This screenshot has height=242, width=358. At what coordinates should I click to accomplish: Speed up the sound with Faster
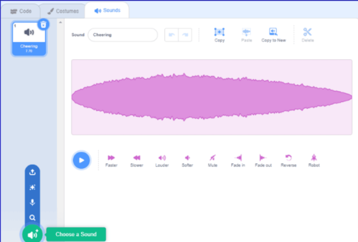[x=111, y=160]
